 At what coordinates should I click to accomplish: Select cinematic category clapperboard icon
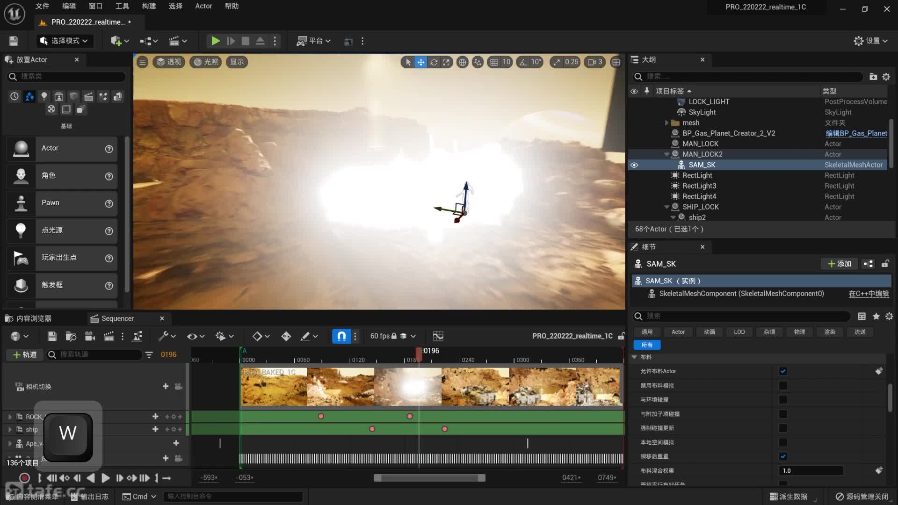click(88, 96)
